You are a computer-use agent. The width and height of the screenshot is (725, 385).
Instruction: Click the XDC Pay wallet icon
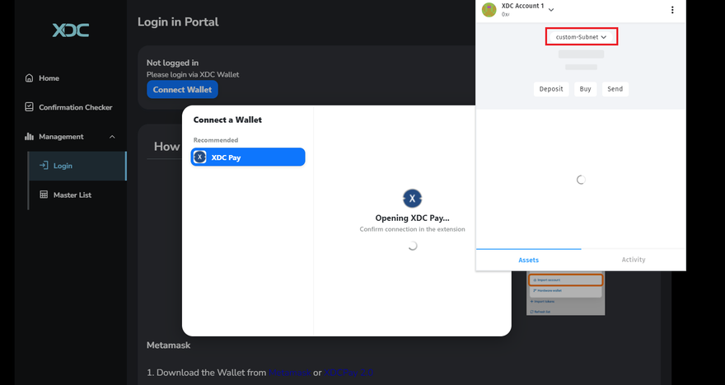(x=200, y=157)
